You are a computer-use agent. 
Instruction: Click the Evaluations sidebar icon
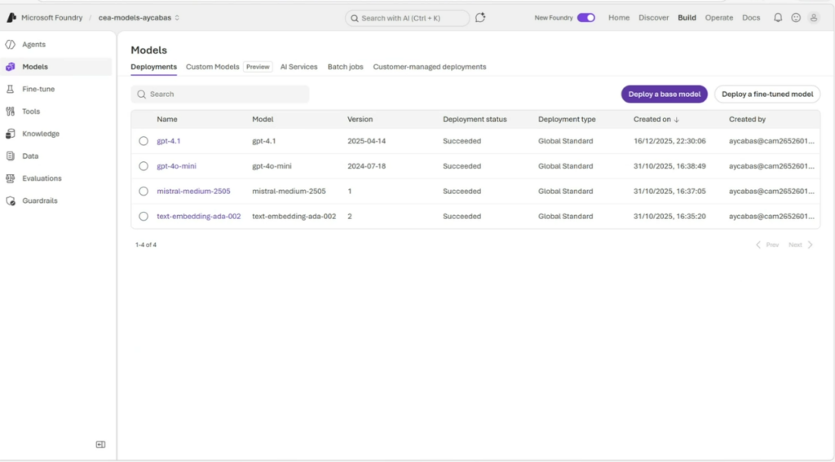tap(11, 178)
